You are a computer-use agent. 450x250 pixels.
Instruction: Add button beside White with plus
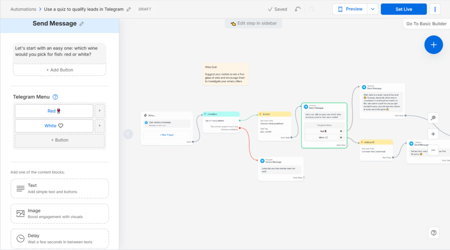pyautogui.click(x=100, y=125)
